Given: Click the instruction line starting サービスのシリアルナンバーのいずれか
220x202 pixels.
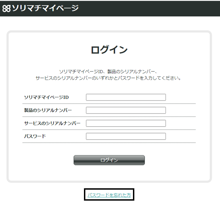Looking at the screenshot, I should (x=108, y=78).
